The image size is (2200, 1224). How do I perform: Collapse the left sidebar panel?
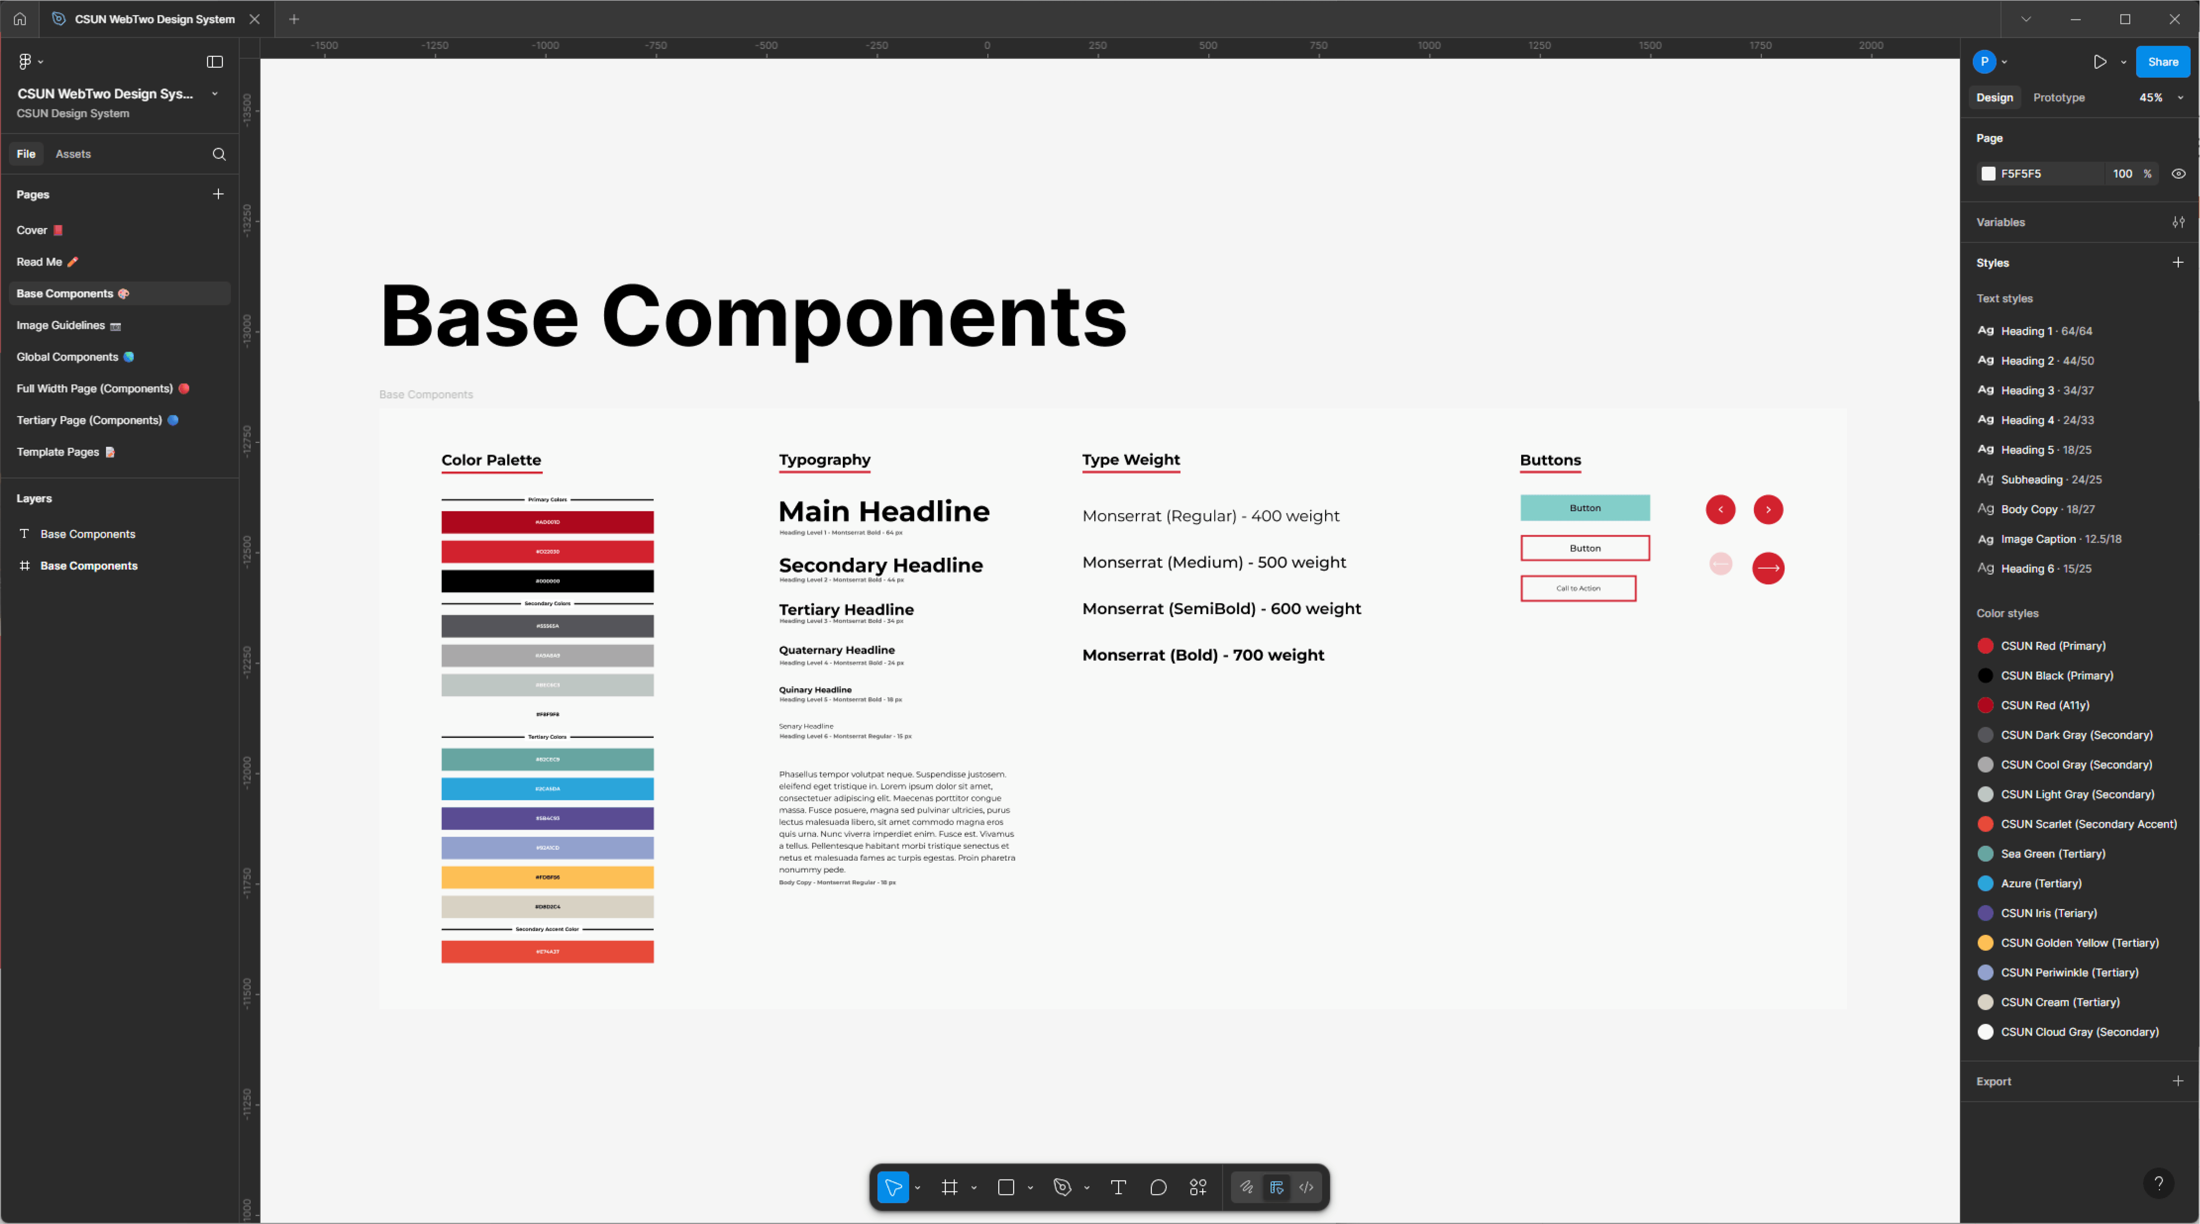click(214, 61)
